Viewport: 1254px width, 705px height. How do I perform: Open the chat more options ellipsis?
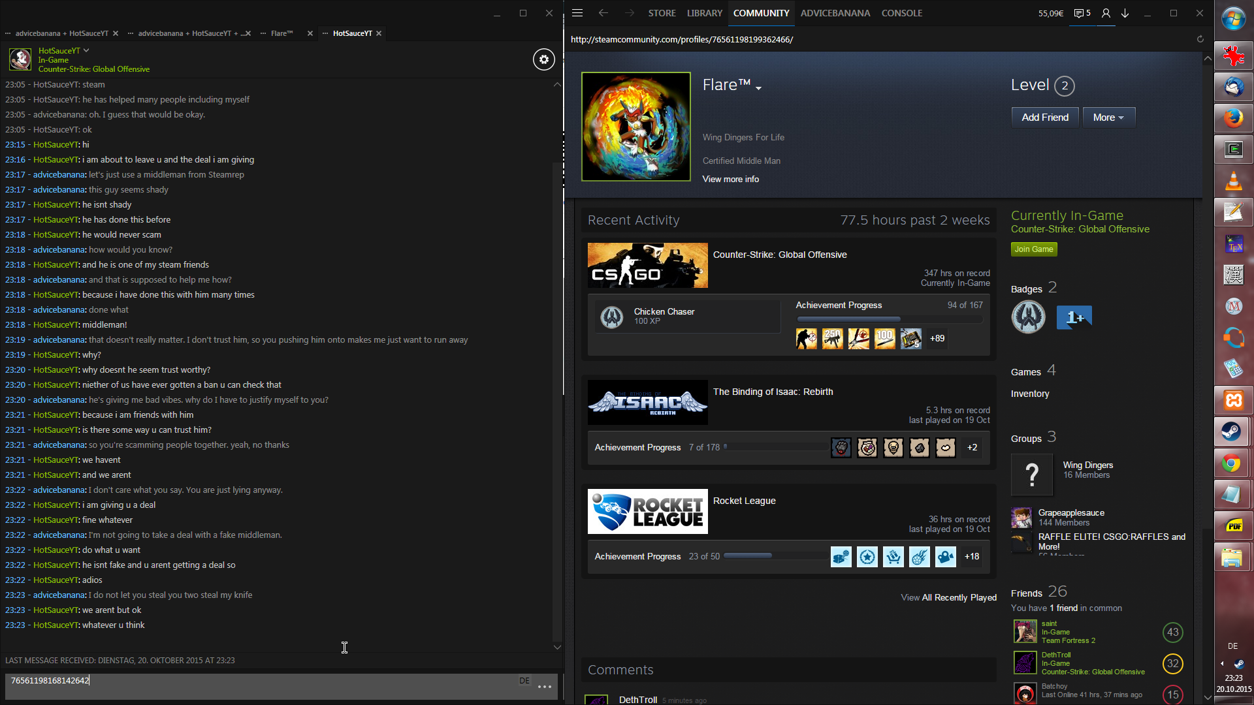545,687
